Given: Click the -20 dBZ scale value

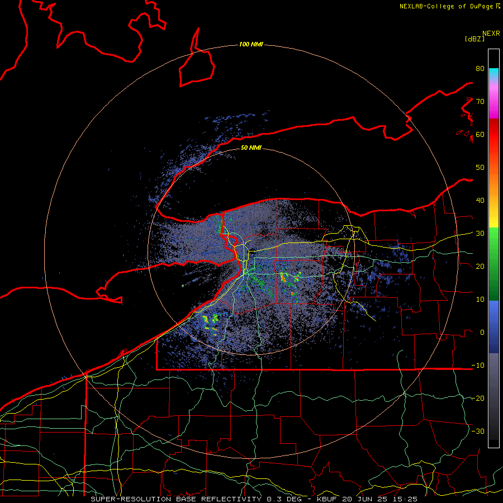Looking at the screenshot, I should tap(478, 398).
